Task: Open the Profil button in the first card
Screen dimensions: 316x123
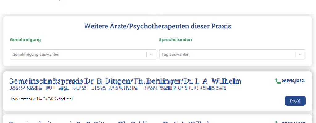Action: [295, 101]
